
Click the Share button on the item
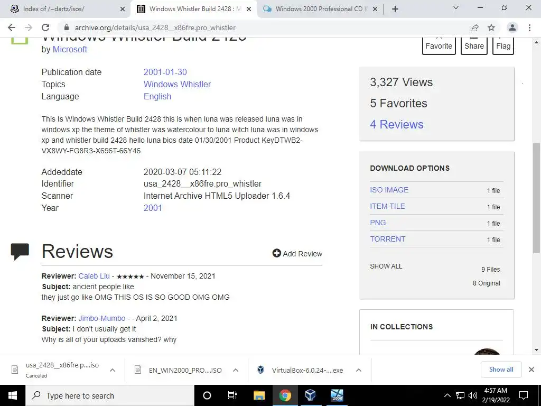point(474,46)
